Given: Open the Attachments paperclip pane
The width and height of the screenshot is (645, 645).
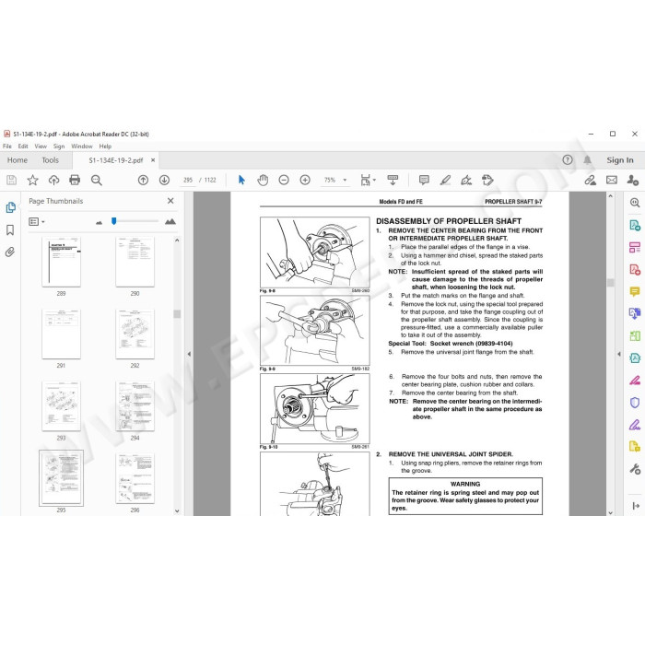Looking at the screenshot, I should 10,252.
